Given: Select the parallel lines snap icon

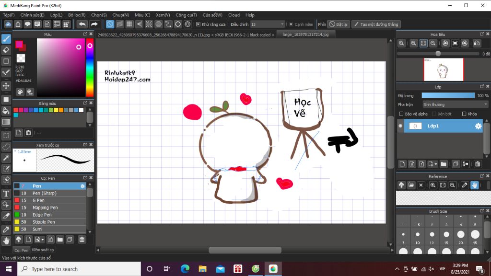Looking at the screenshot, I should (x=119, y=24).
